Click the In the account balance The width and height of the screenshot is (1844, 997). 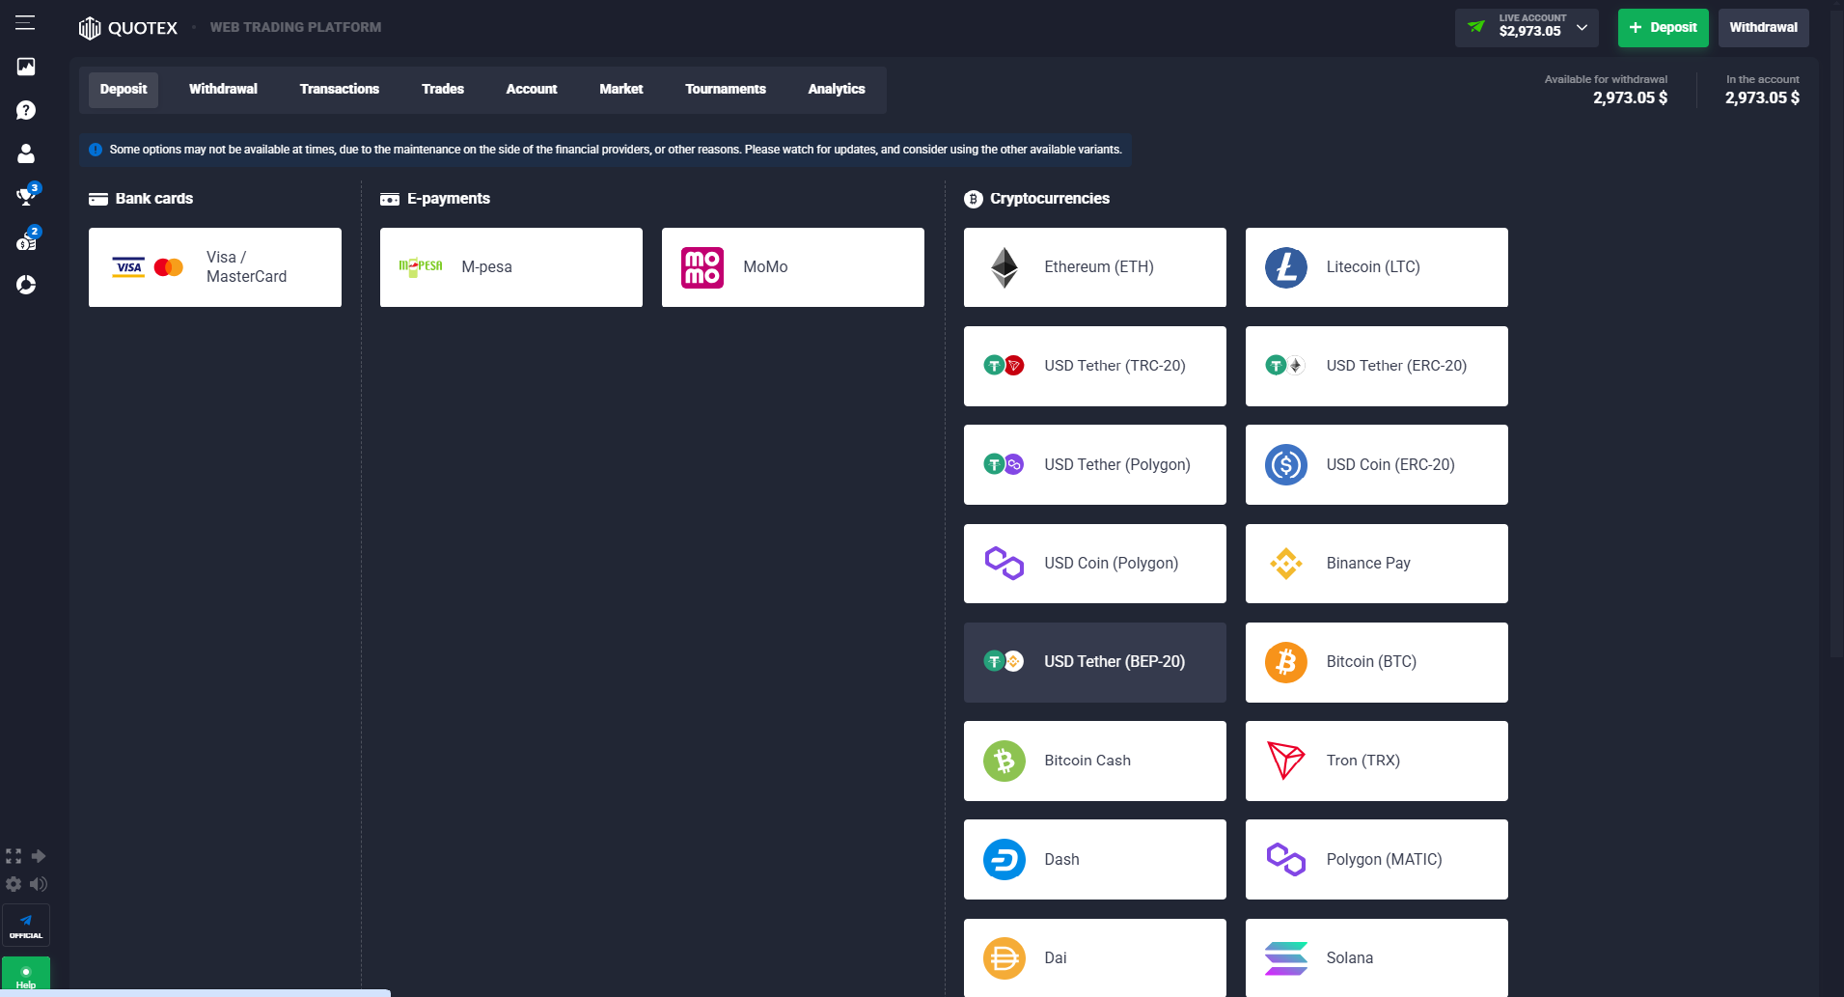[1762, 97]
